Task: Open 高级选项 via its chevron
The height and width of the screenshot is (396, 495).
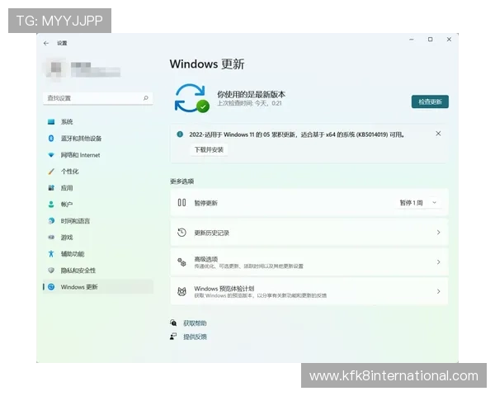Action: [439, 262]
